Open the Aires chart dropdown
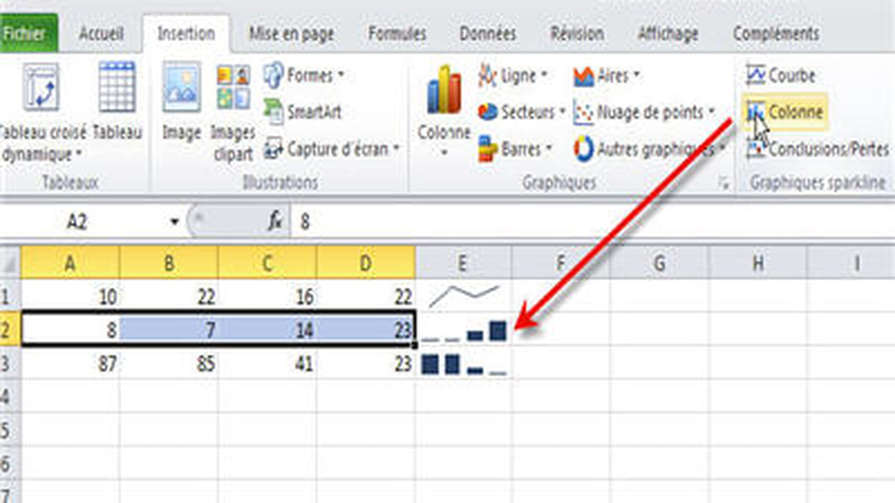The width and height of the screenshot is (895, 503). [x=606, y=75]
